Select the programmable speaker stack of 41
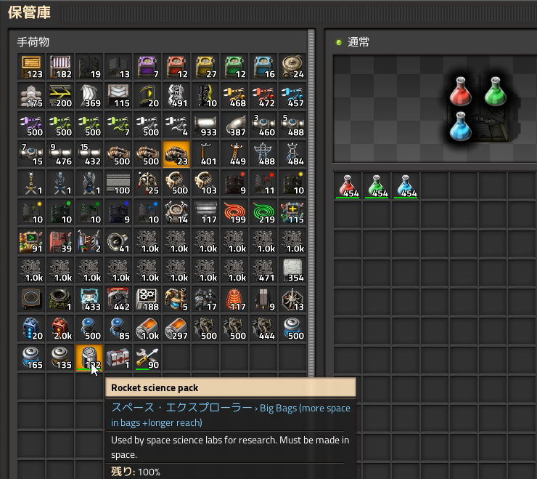Image resolution: width=537 pixels, height=479 pixels. point(118,241)
